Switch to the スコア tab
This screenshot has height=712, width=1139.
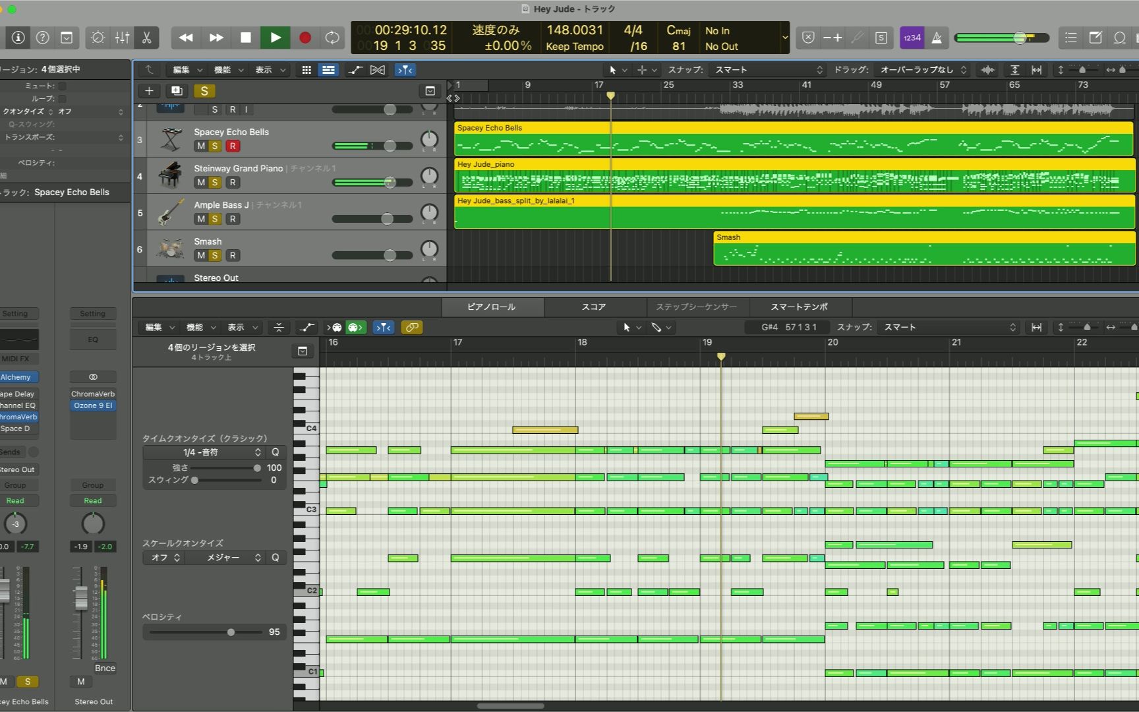coord(594,307)
